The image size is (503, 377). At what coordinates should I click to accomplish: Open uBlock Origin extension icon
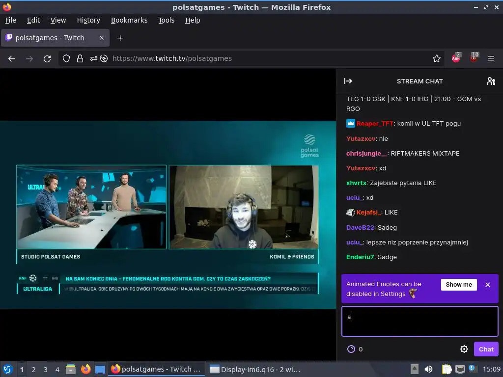[474, 58]
